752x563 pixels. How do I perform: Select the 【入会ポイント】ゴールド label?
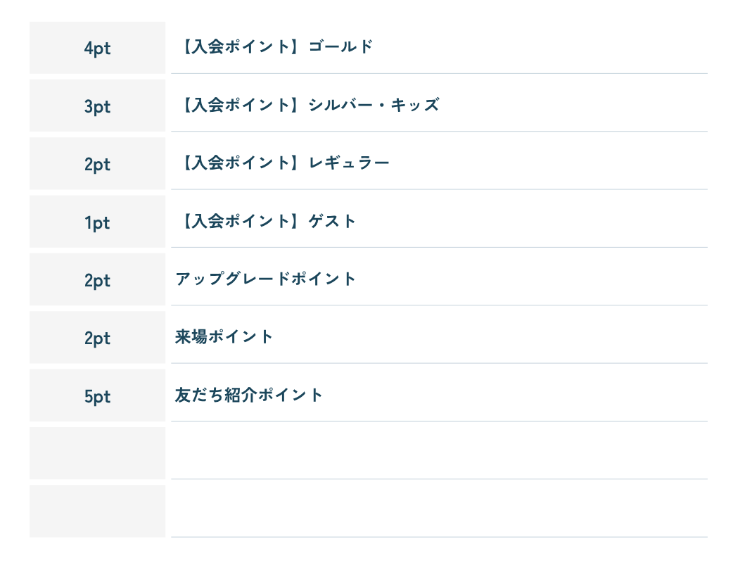(x=274, y=47)
